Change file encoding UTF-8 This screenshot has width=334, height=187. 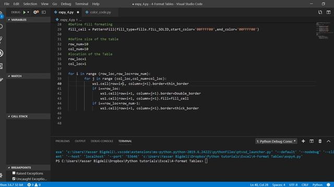pos(293,185)
